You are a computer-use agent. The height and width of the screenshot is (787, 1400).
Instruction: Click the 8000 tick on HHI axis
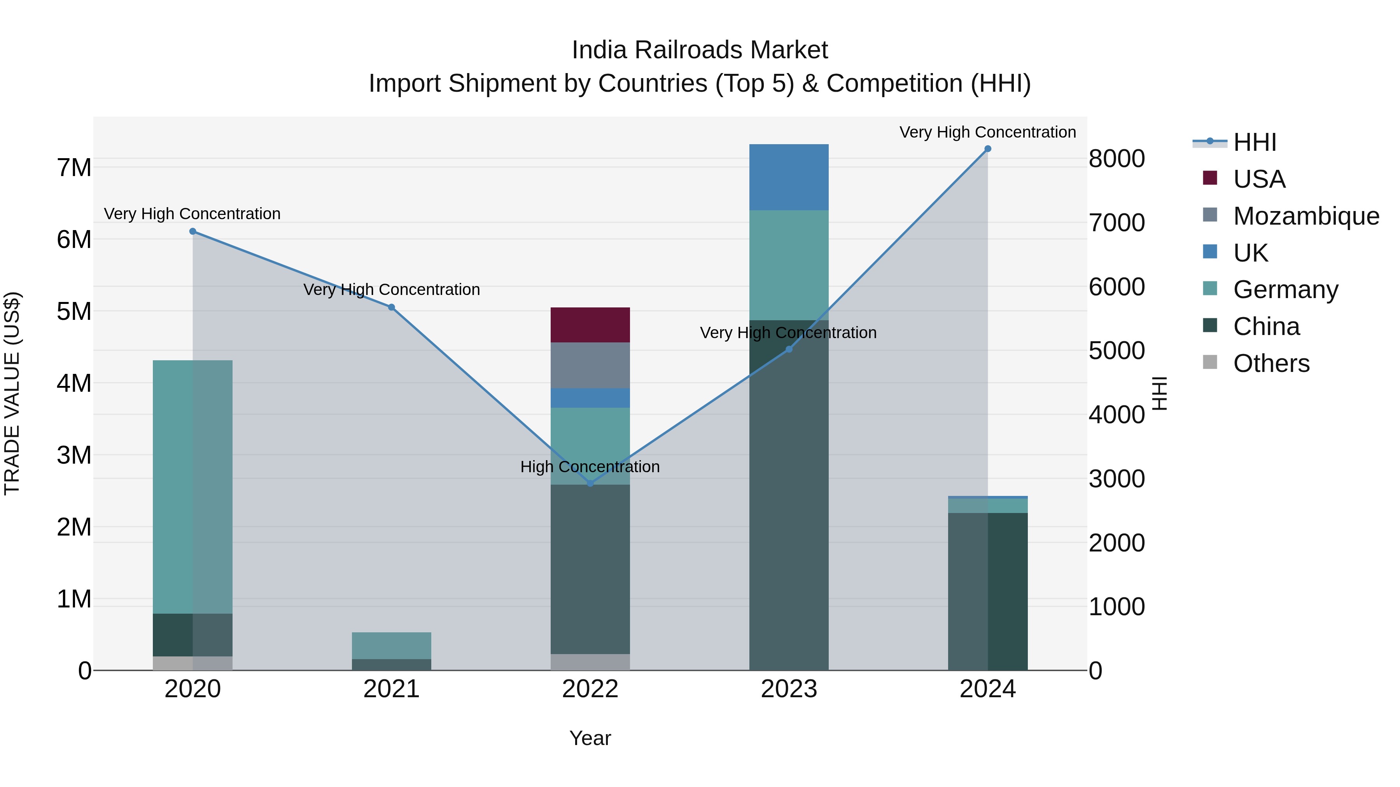1117,159
